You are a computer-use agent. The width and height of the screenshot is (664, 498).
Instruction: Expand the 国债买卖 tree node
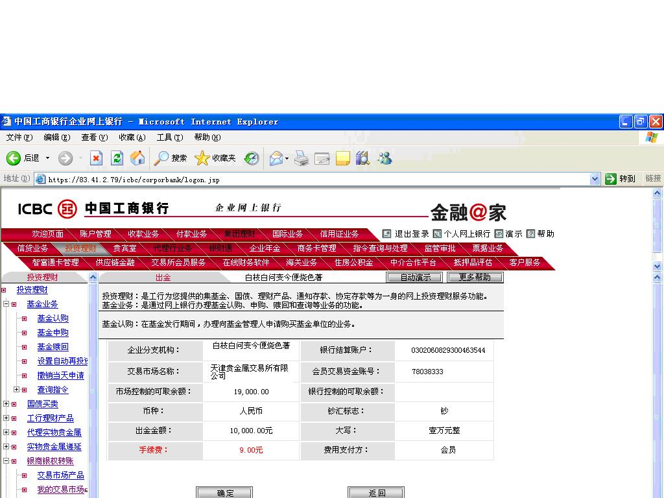tap(6, 404)
